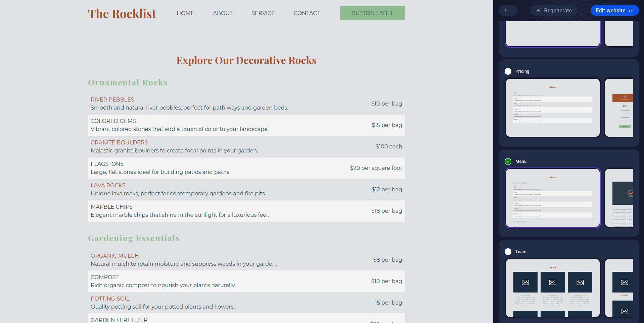Click the image icon in alternate Team layout thumbnail
Viewport: 644px width, 323px height.
point(624,282)
